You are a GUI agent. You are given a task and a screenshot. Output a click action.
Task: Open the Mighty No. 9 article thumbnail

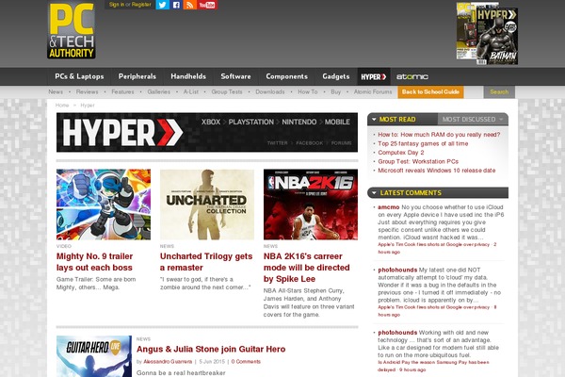click(x=104, y=205)
